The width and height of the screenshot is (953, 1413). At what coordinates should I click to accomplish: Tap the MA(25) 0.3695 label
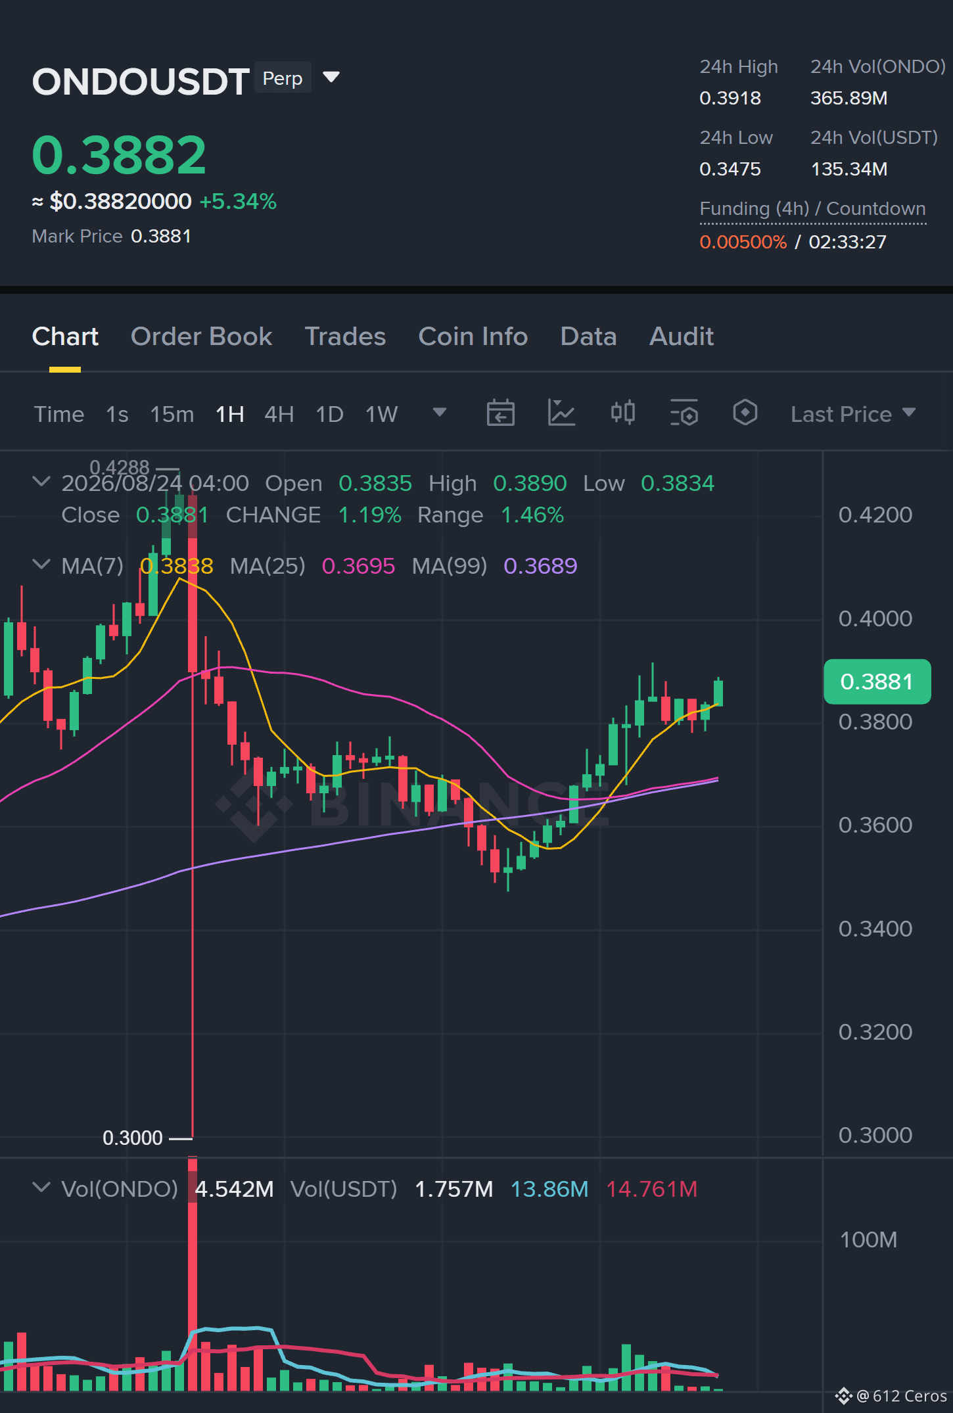312,566
